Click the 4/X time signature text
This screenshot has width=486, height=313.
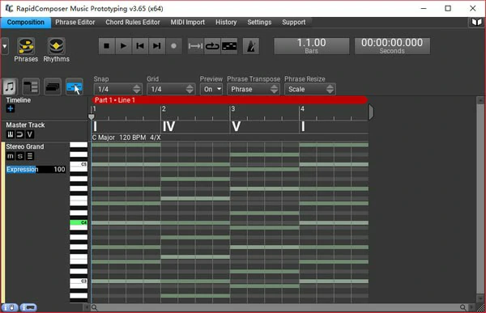(x=156, y=137)
